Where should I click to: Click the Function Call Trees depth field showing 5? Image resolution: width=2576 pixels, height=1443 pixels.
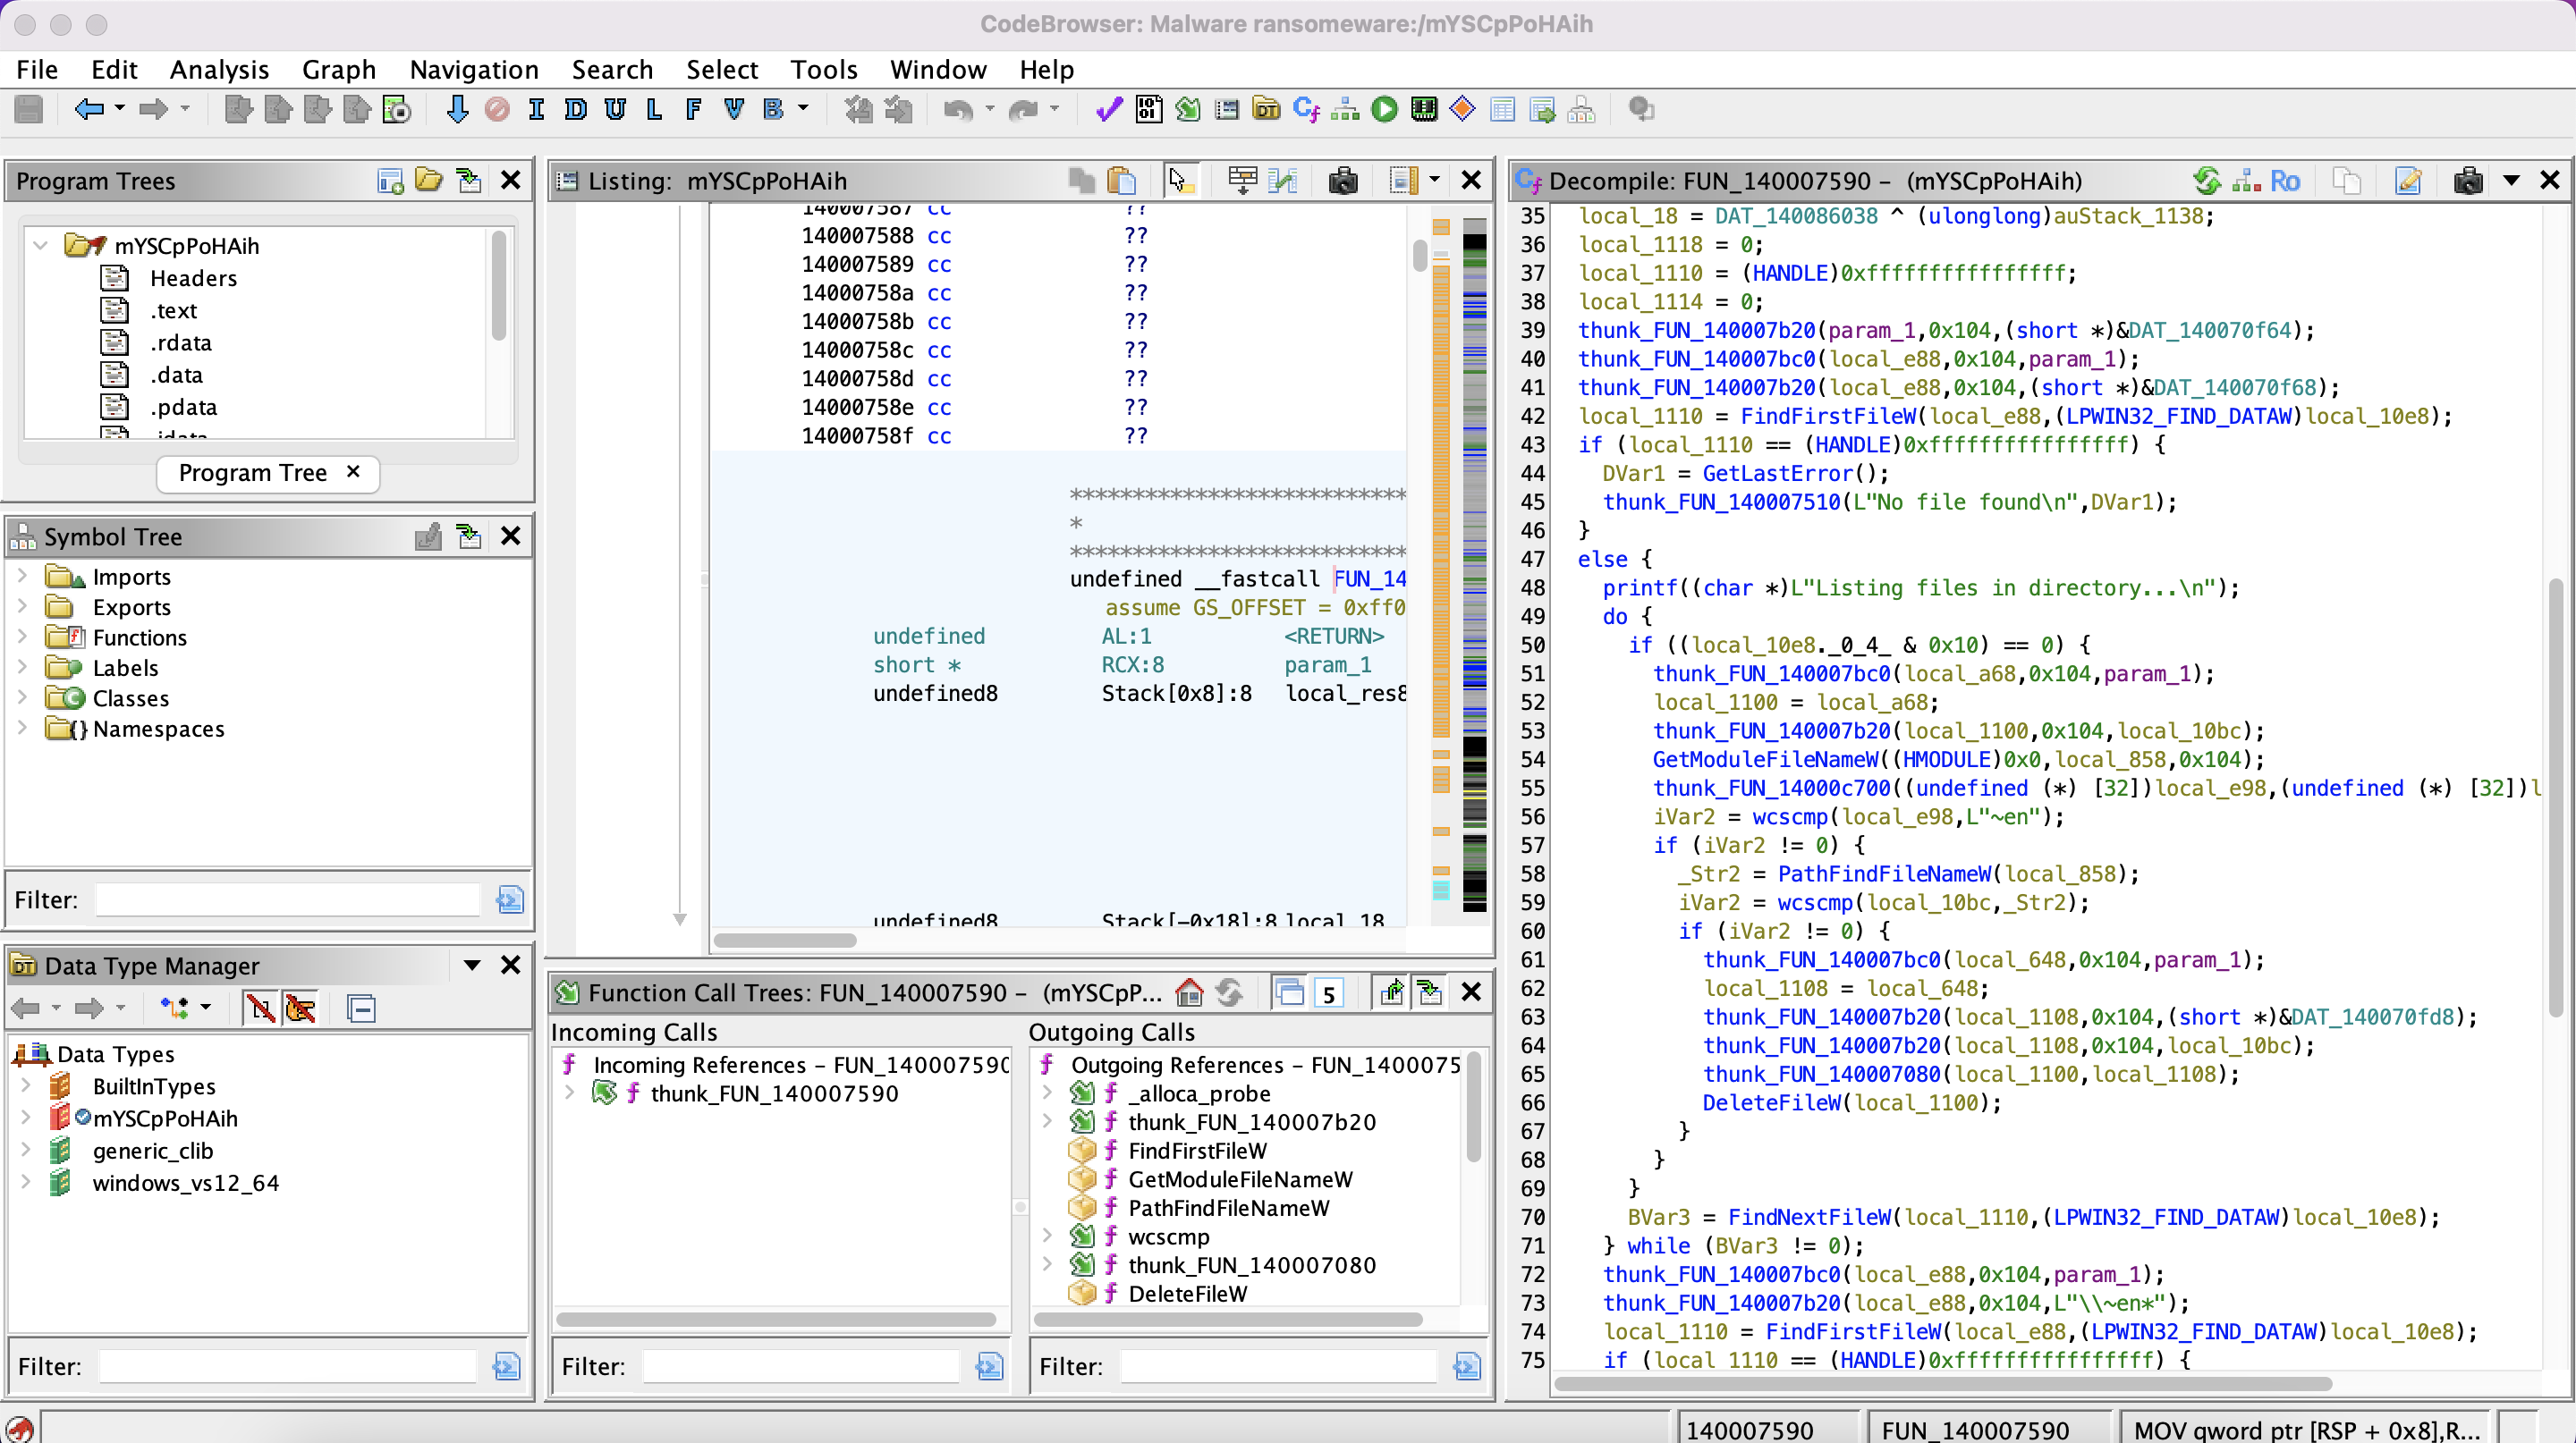(x=1329, y=993)
